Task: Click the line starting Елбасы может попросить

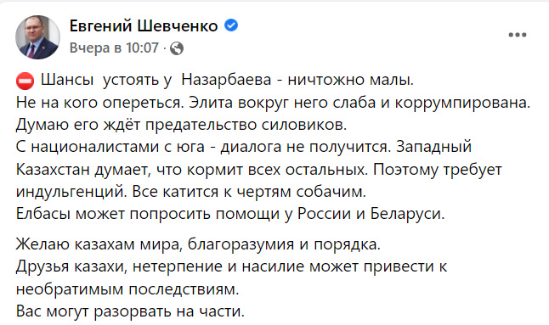Action: coord(230,214)
